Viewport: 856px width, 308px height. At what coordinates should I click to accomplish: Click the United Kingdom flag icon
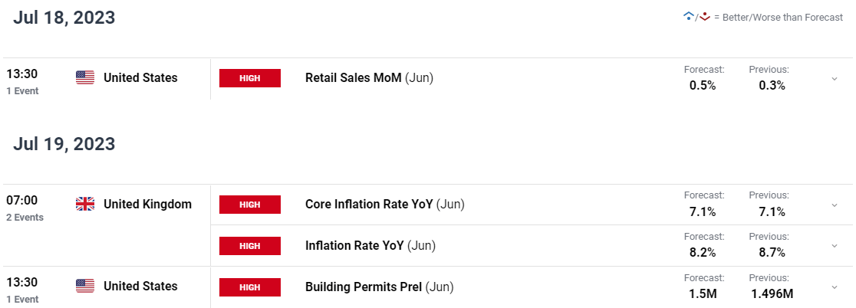(84, 205)
